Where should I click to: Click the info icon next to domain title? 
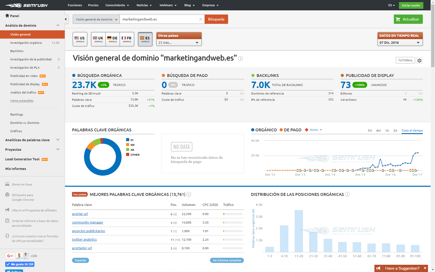coord(241,59)
